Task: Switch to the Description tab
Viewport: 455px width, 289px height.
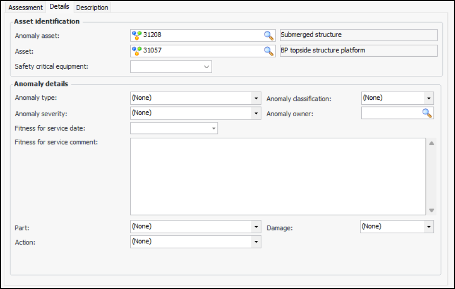Action: pyautogui.click(x=92, y=7)
